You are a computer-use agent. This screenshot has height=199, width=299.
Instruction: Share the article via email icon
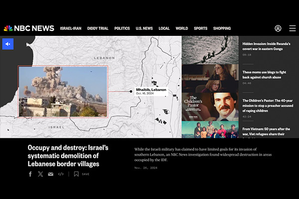point(50,174)
